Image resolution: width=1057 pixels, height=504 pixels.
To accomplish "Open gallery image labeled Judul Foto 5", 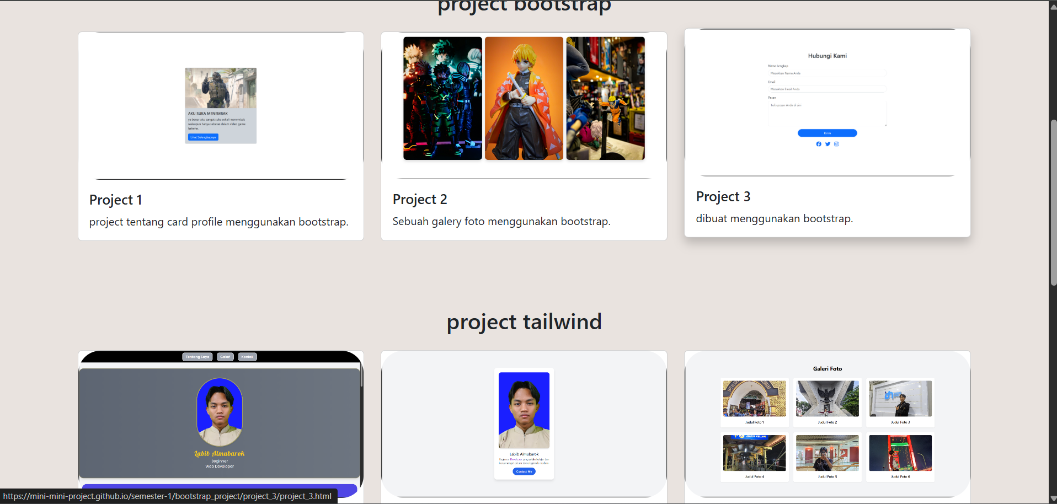I will point(828,453).
